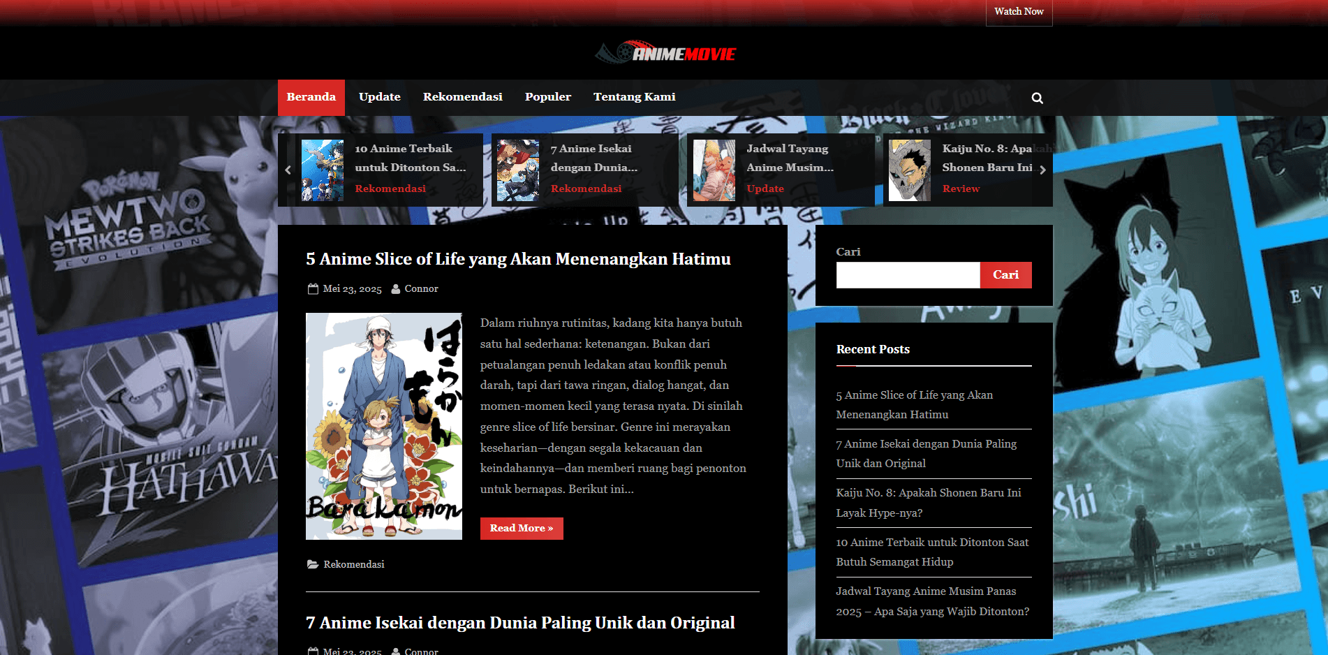Click Rekomendasi tag under 10 Anime Terbaik

tap(390, 189)
